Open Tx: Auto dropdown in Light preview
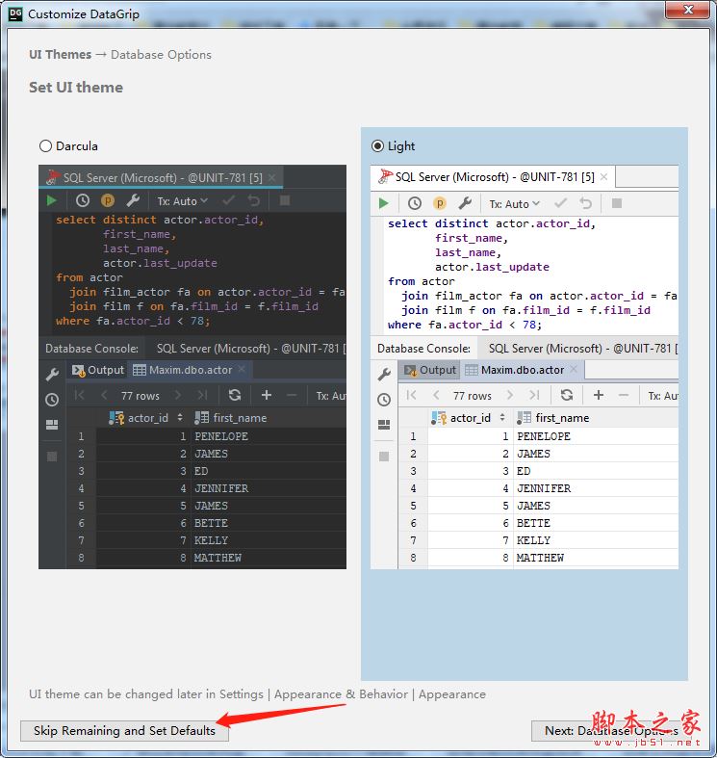Viewport: 717px width, 758px height. pyautogui.click(x=514, y=204)
